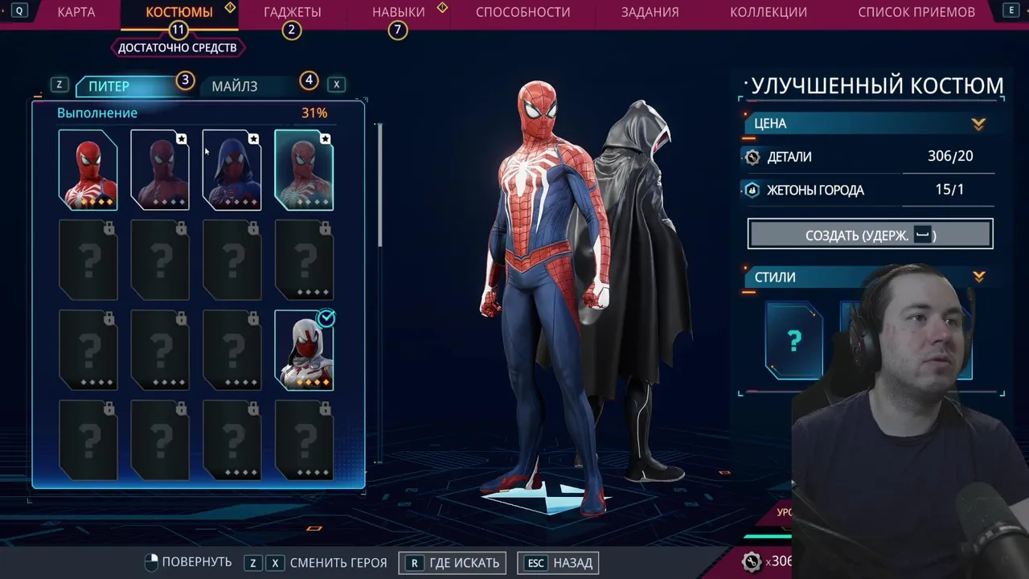Click the suit list scrollbar
This screenshot has width=1029, height=579.
pyautogui.click(x=379, y=185)
